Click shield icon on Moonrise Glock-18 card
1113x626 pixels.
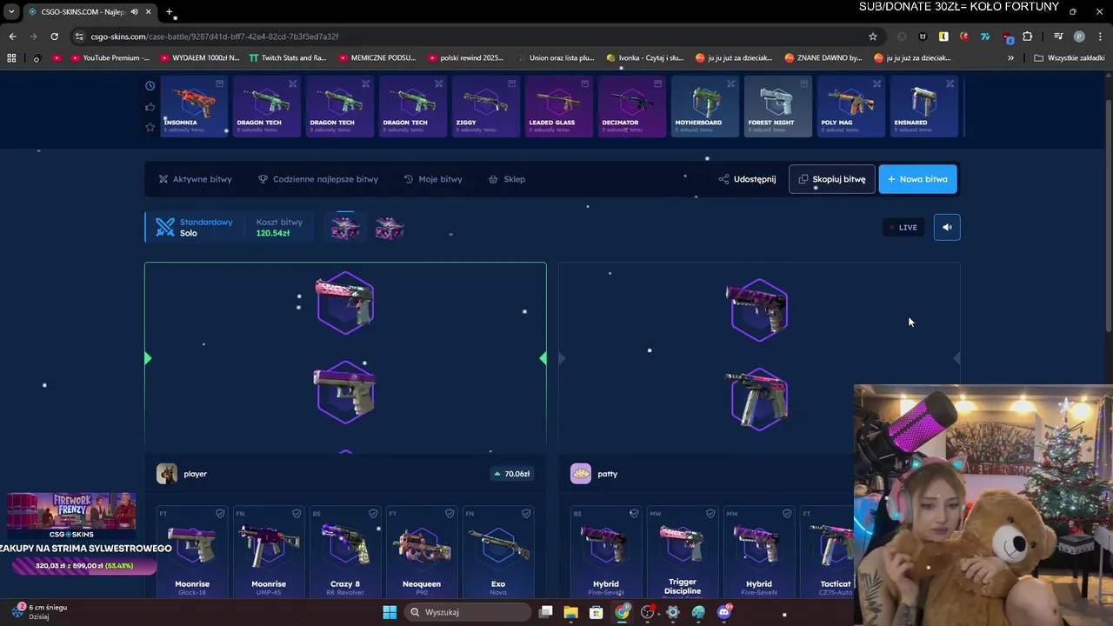click(x=220, y=514)
